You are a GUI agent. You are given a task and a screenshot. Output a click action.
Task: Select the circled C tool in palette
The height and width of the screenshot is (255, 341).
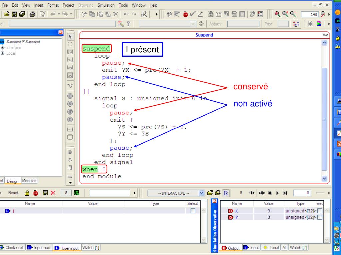click(x=70, y=120)
